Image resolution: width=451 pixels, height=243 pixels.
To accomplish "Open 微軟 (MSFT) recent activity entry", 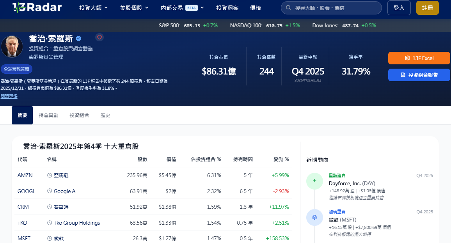I will 343,220.
